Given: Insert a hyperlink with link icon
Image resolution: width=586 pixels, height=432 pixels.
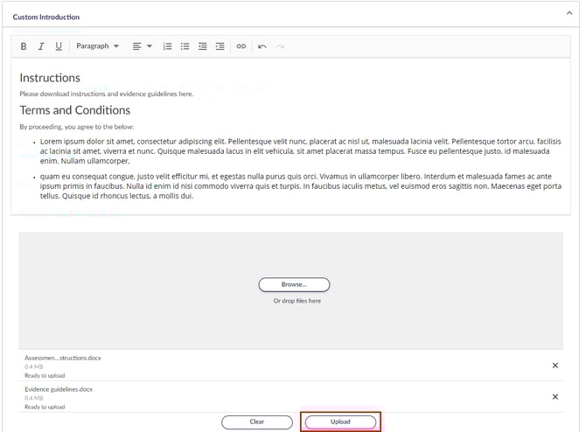Looking at the screenshot, I should [x=241, y=46].
